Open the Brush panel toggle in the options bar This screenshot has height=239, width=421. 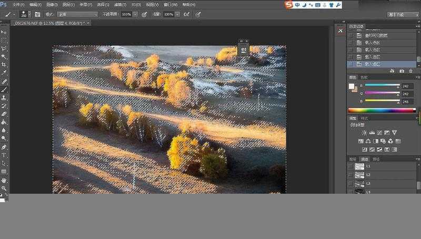(37, 14)
